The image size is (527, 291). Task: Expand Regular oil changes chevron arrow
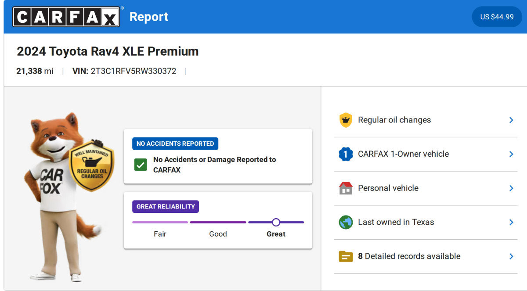[511, 120]
